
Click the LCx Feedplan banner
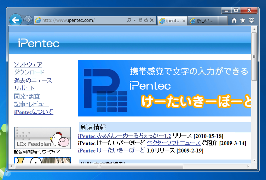(x=42, y=138)
